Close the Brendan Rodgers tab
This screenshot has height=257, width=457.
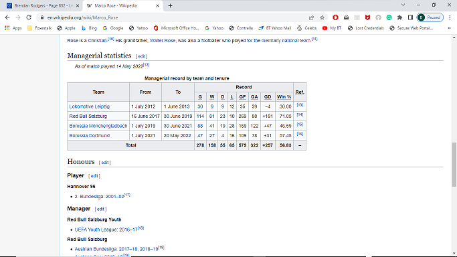pos(77,5)
